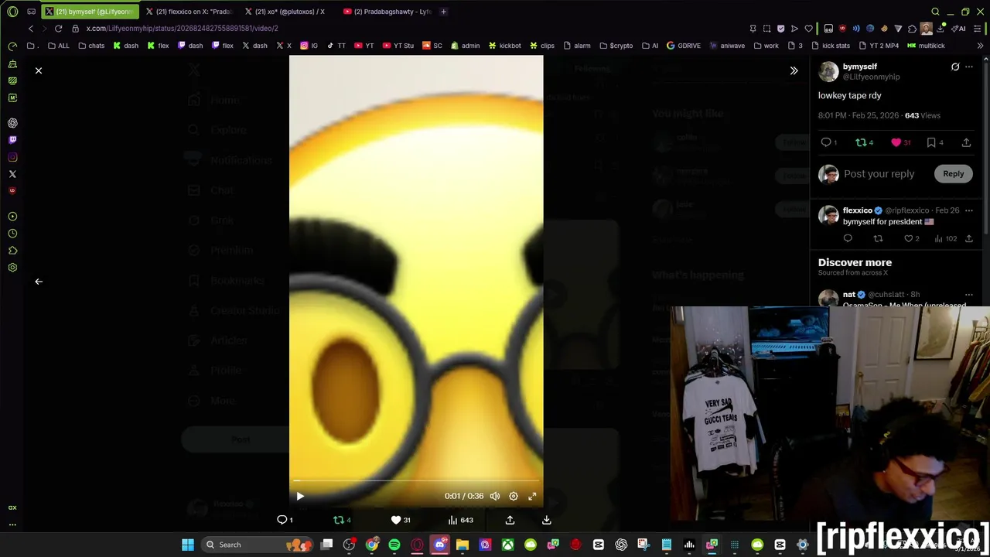Mute the video sound
990x557 pixels.
pyautogui.click(x=495, y=496)
